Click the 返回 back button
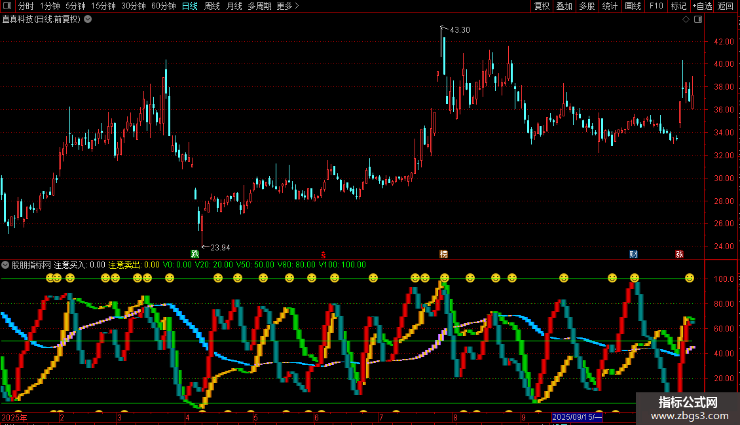The image size is (740, 425). [x=726, y=6]
